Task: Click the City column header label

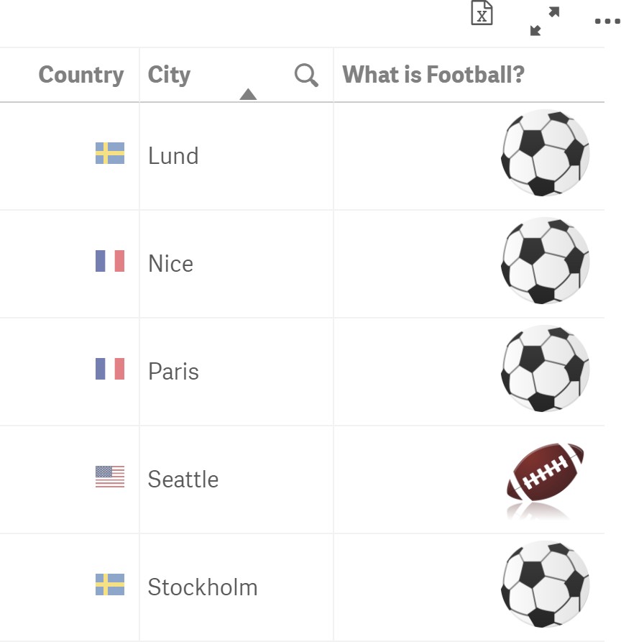Action: tap(169, 75)
